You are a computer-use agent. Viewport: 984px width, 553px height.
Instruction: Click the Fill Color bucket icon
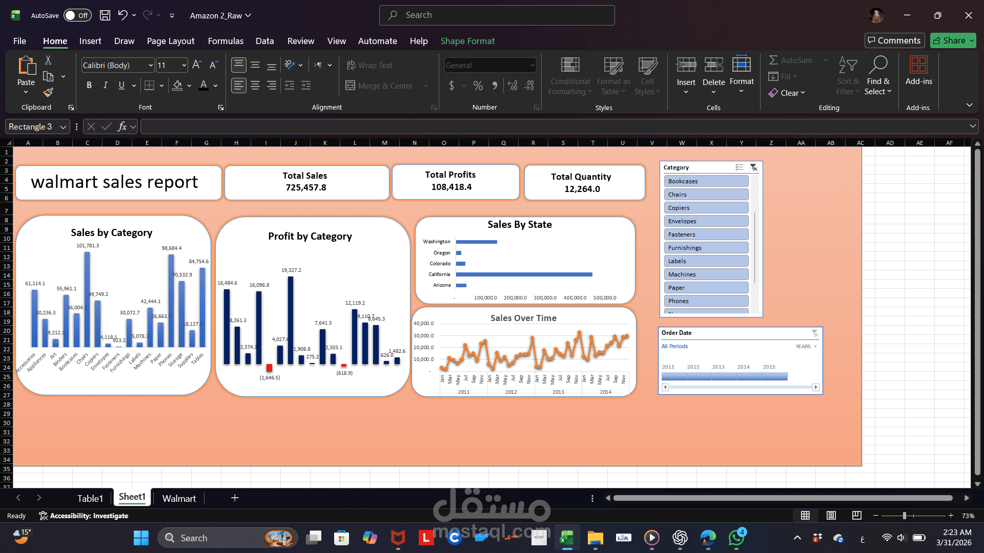177,86
